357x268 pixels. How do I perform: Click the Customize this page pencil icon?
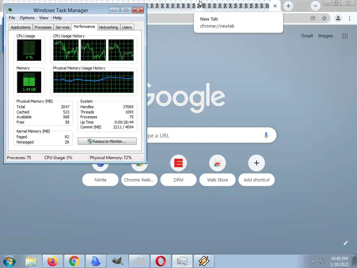[345, 243]
